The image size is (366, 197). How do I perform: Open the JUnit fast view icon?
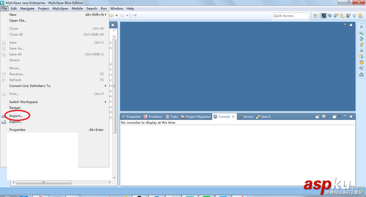361,50
